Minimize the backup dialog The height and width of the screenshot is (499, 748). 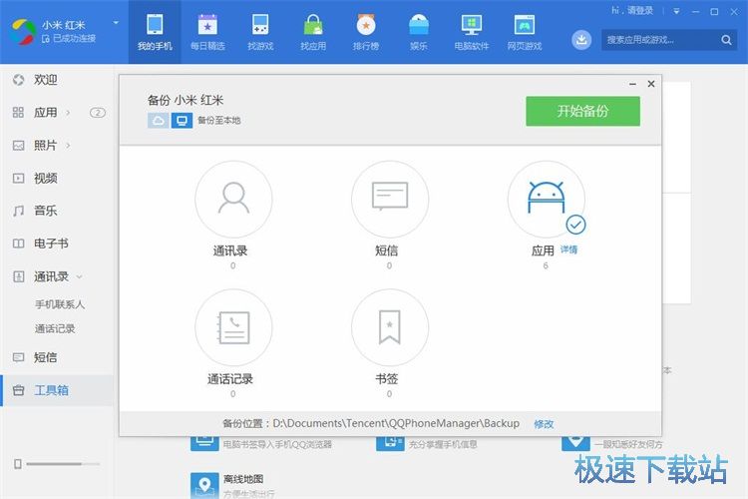pos(632,84)
